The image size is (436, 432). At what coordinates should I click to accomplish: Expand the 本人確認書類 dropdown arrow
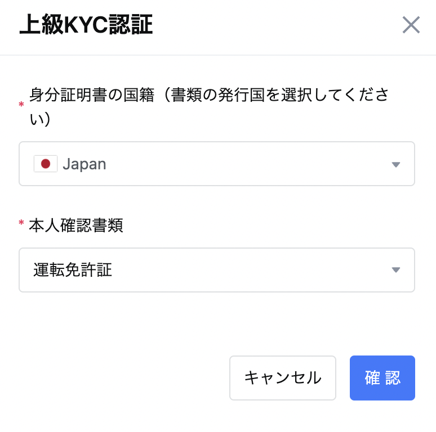tap(395, 270)
